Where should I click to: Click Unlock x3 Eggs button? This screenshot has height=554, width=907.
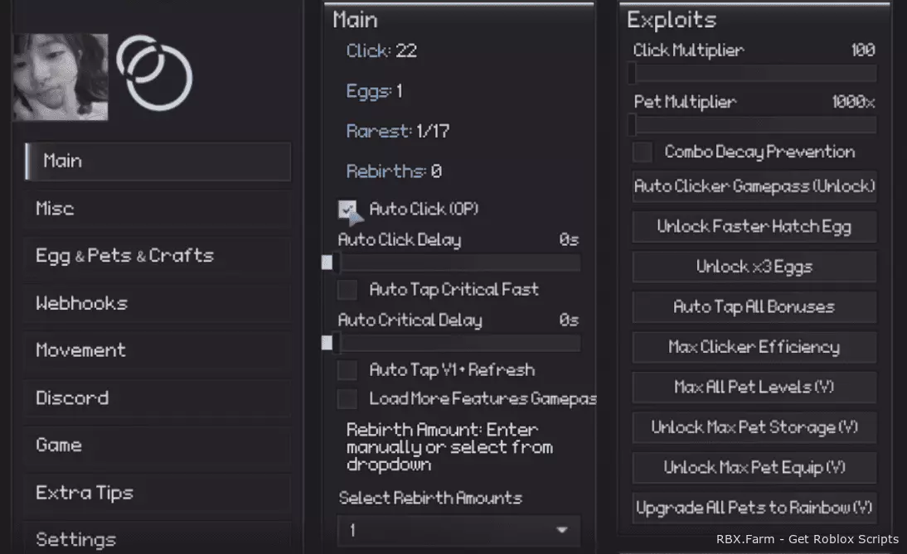pyautogui.click(x=754, y=267)
